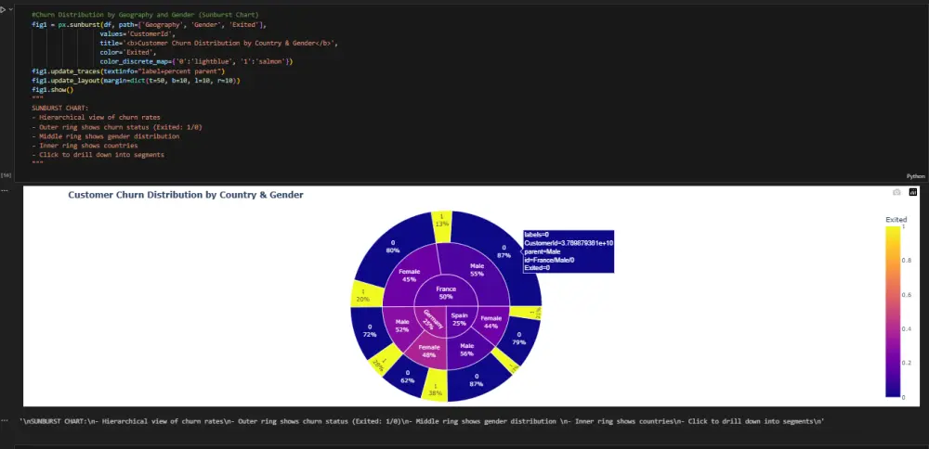Click the chart title text
Viewport: 929px width, 449px height.
pyautogui.click(x=186, y=195)
